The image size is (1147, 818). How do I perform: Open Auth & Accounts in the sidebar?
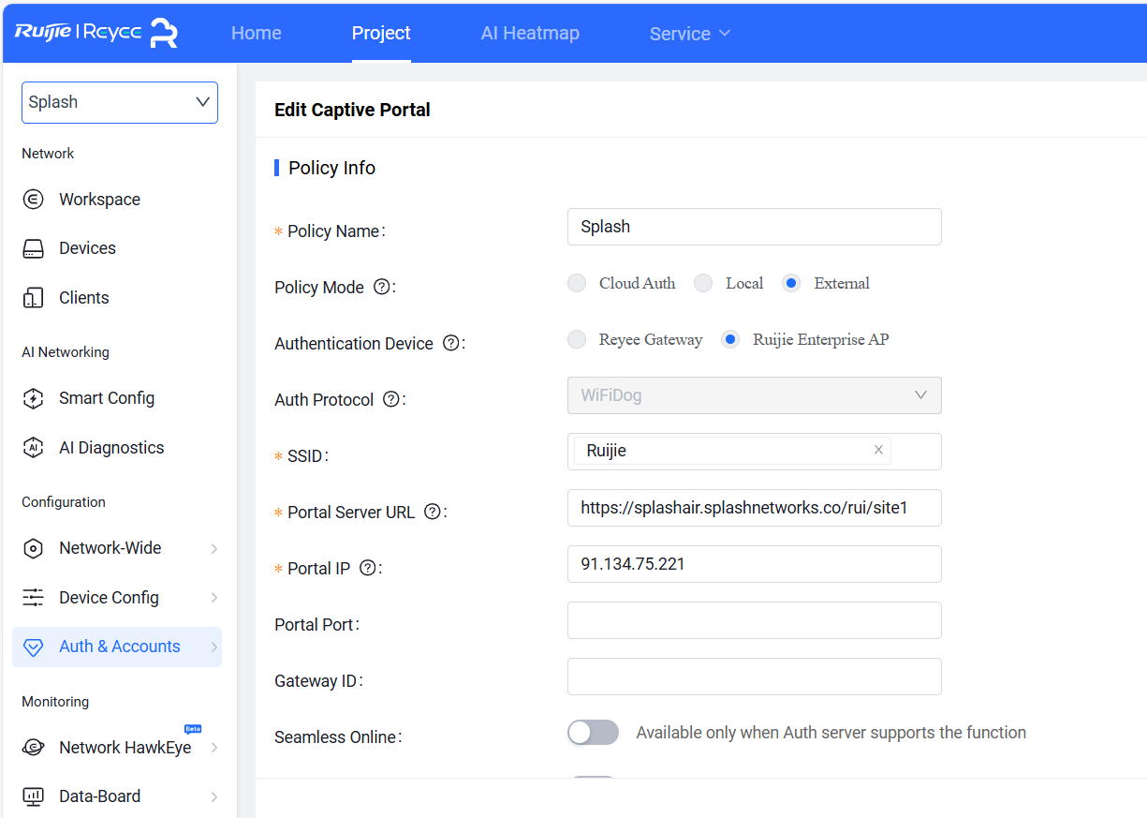[117, 647]
